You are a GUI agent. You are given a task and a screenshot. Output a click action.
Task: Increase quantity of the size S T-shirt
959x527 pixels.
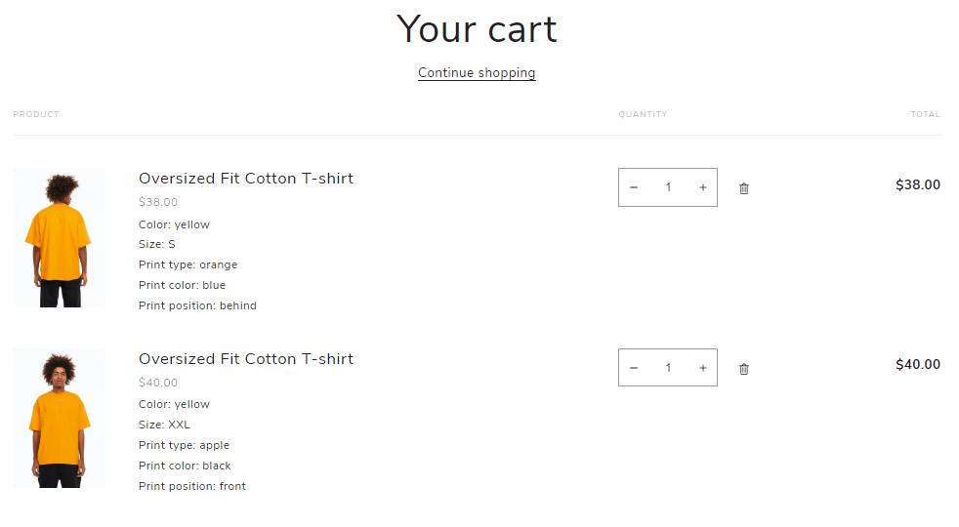(x=703, y=187)
